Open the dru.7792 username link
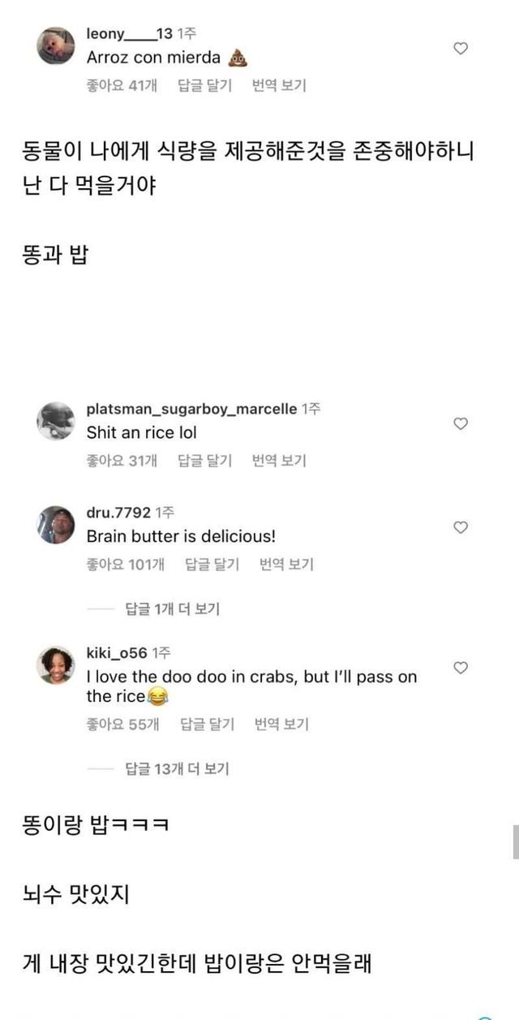This screenshot has width=519, height=1020. click(118, 513)
